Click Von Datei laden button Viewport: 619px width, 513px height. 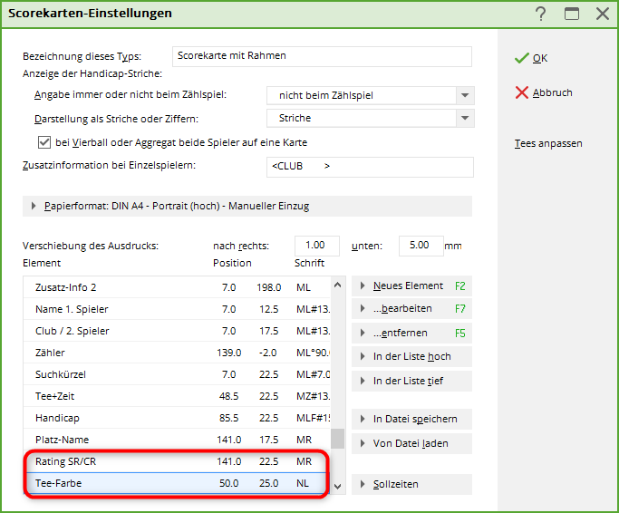[412, 443]
